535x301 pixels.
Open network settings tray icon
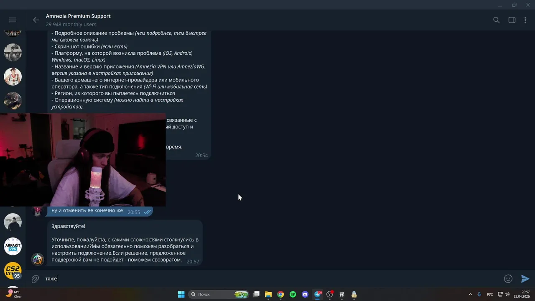point(500,294)
